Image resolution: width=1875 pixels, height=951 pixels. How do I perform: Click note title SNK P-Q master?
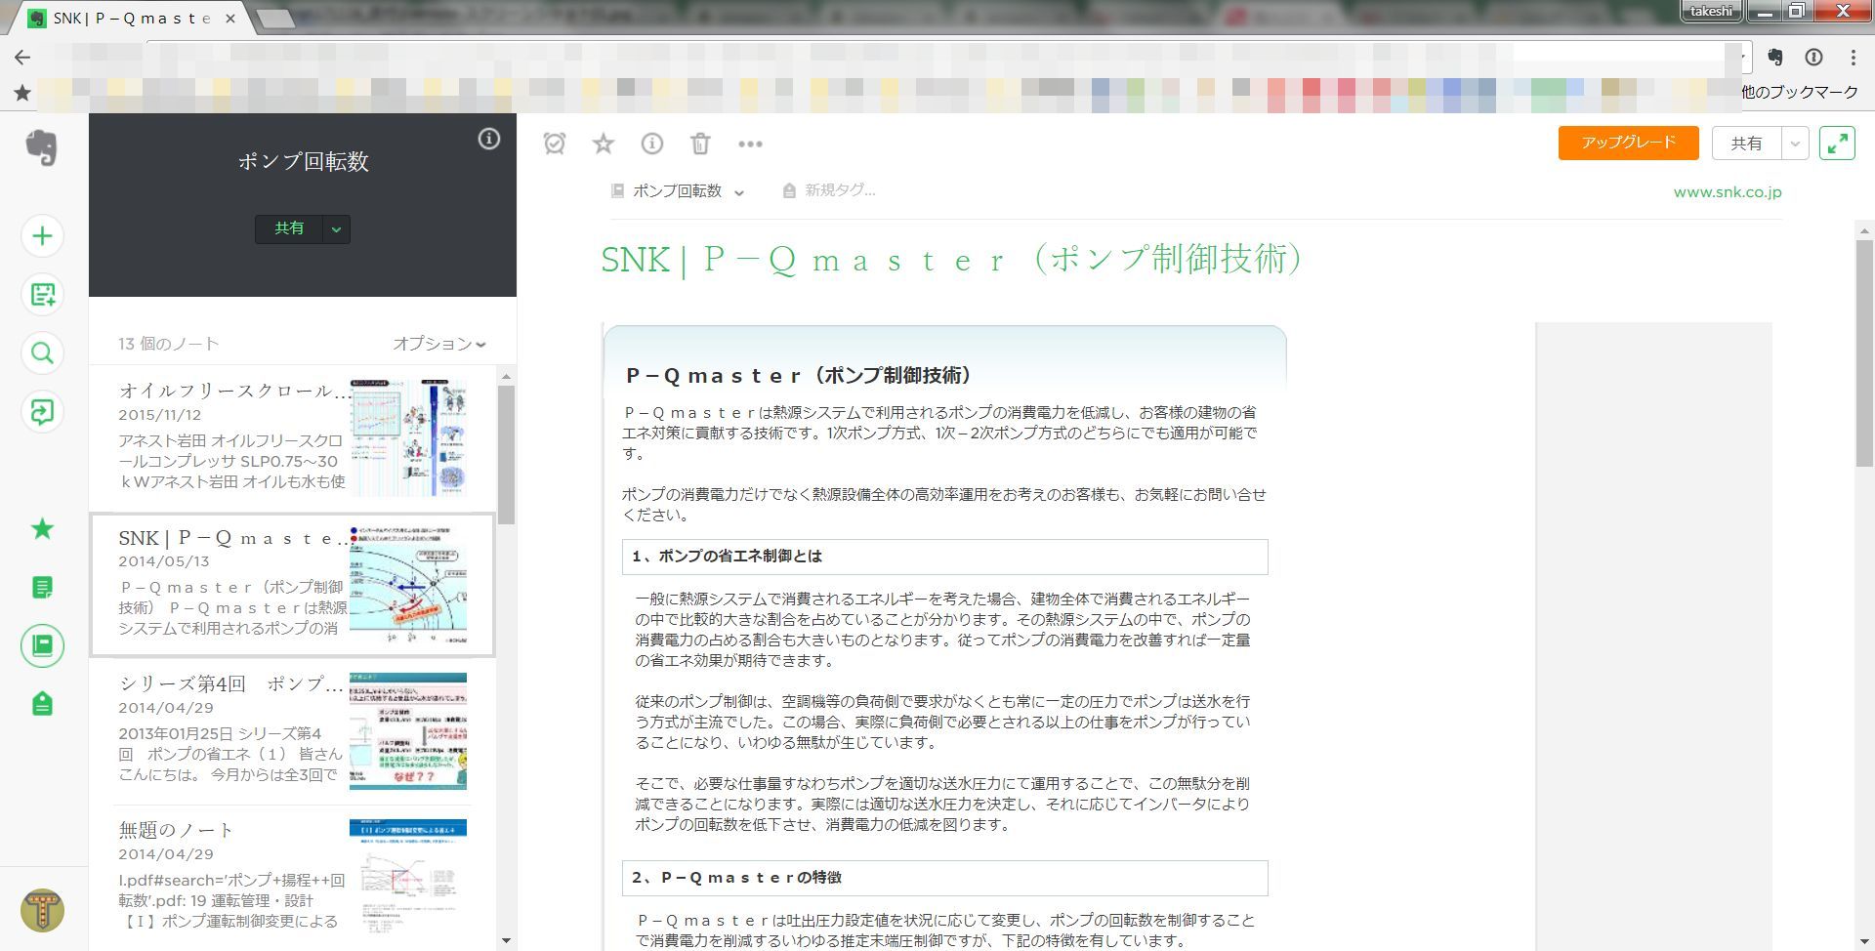tap(952, 260)
